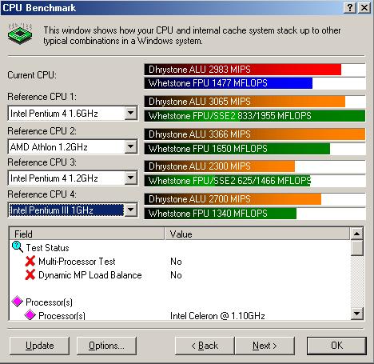Open the Options... dialog

pyautogui.click(x=106, y=346)
